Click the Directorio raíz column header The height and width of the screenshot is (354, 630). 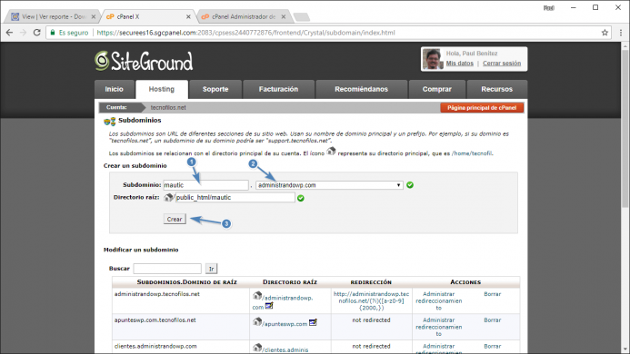[290, 282]
